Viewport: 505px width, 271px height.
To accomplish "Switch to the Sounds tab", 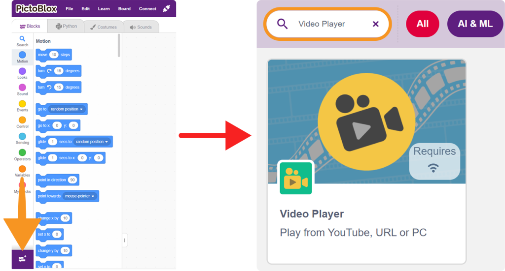I will (x=141, y=27).
